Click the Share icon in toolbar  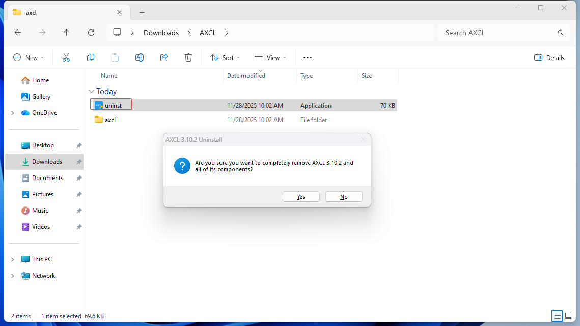coord(164,57)
